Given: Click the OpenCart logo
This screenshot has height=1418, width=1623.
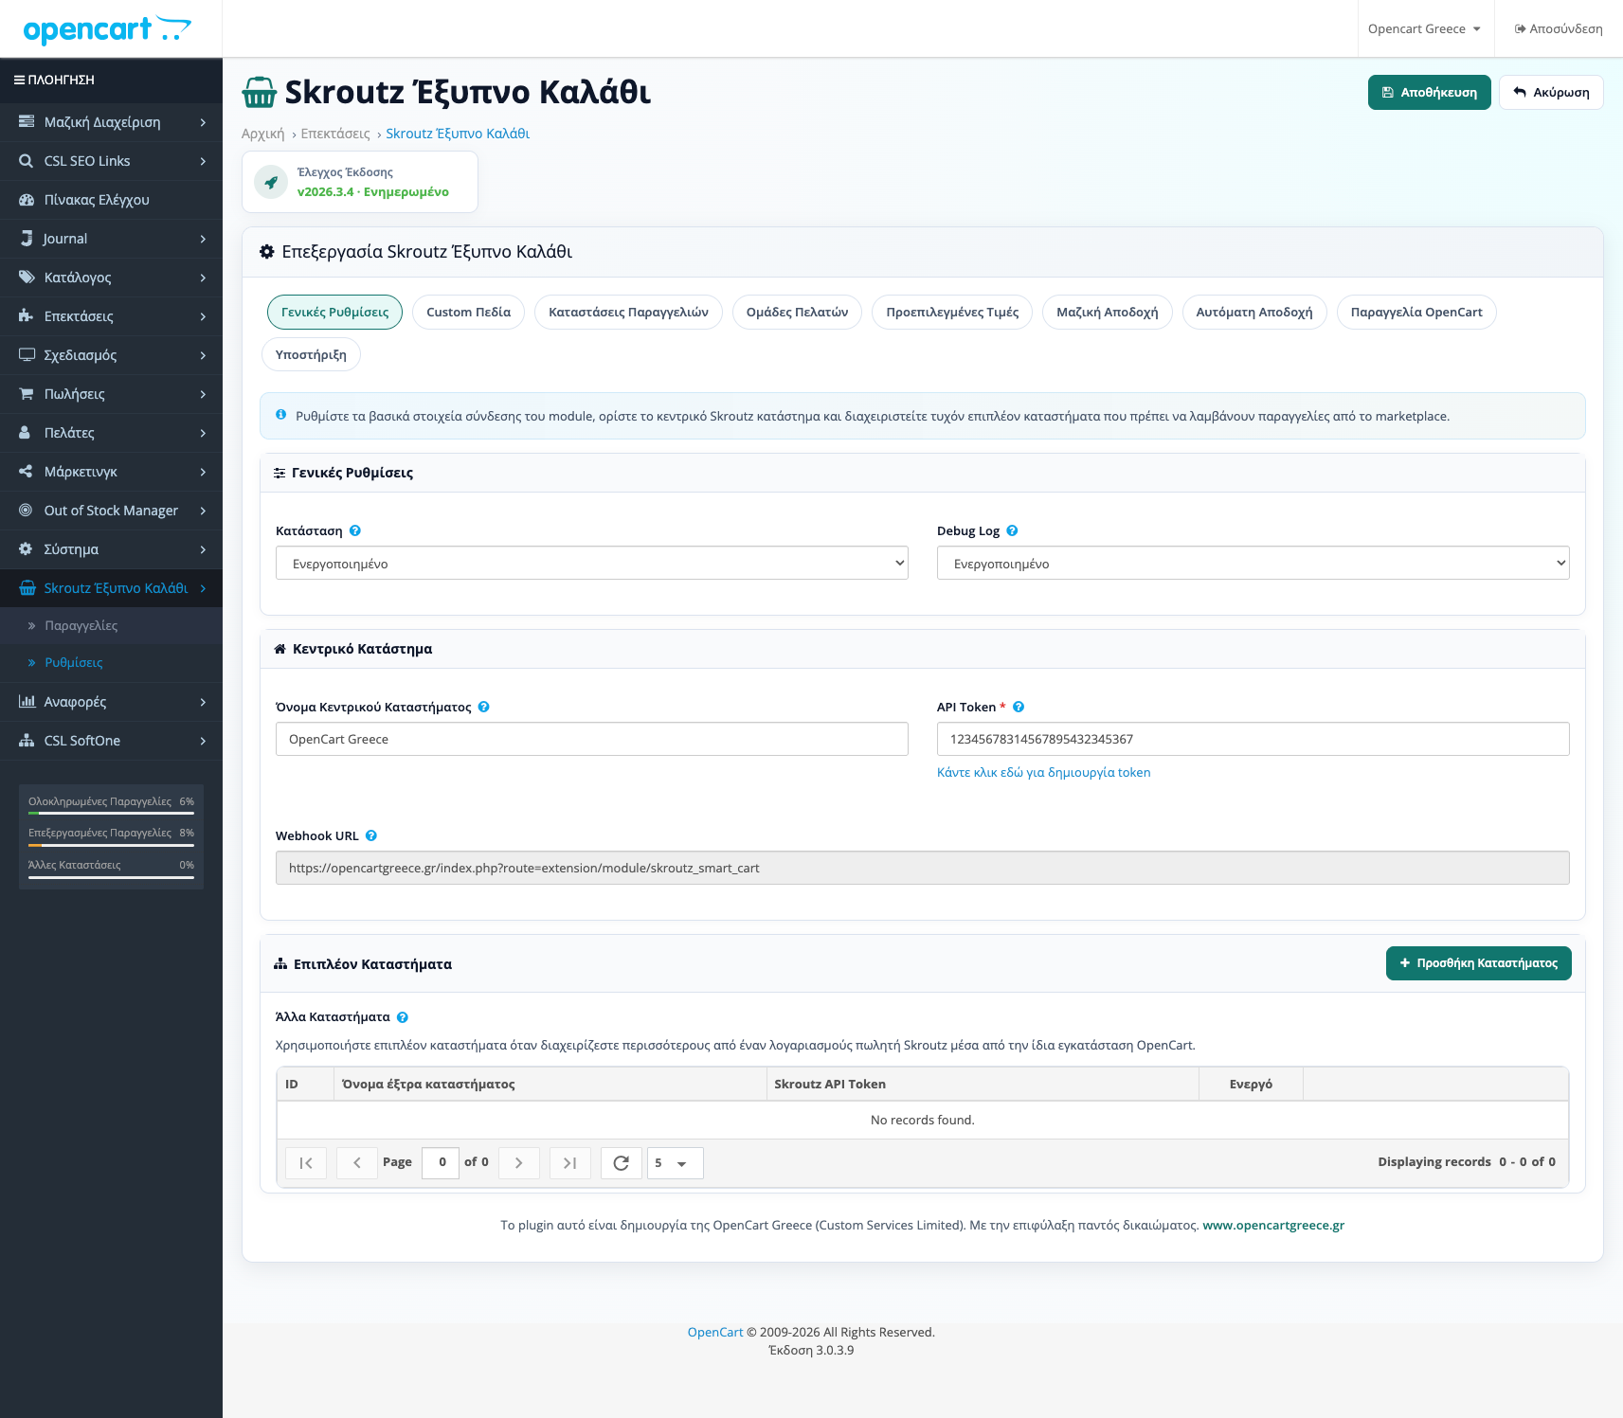Looking at the screenshot, I should coord(107,30).
